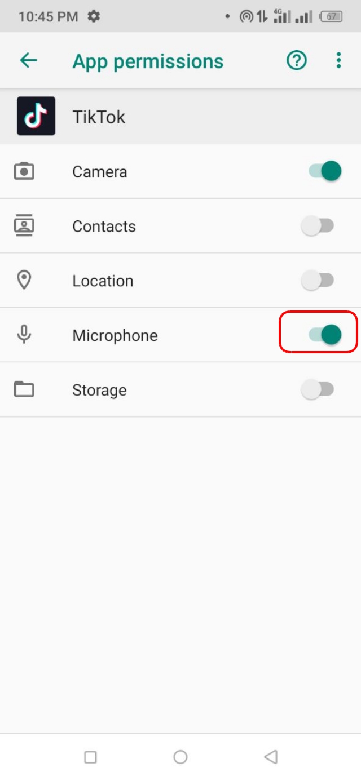Open the three-dot overflow menu

[x=338, y=60]
